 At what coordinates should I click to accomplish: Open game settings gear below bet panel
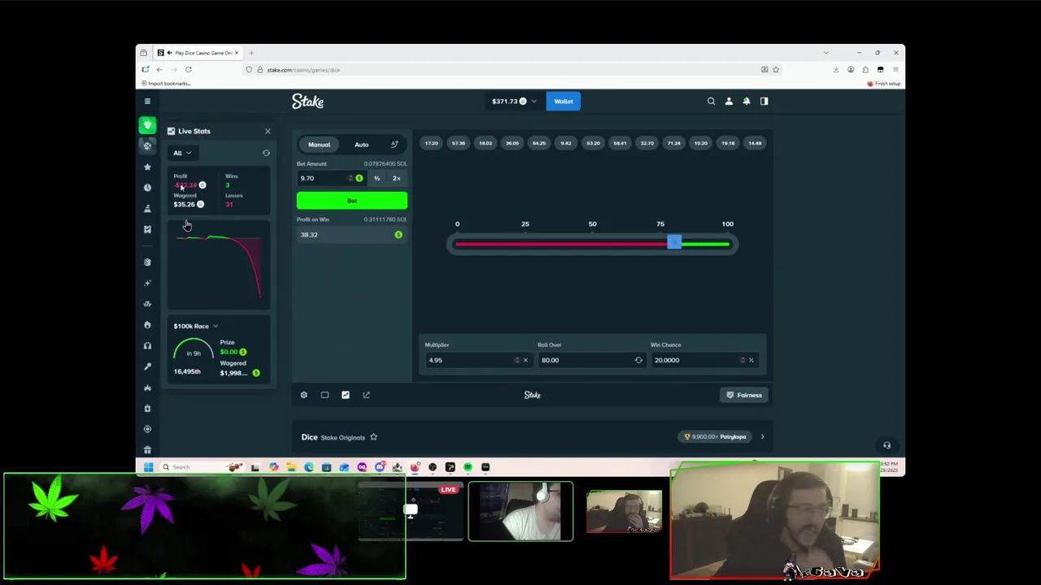304,395
